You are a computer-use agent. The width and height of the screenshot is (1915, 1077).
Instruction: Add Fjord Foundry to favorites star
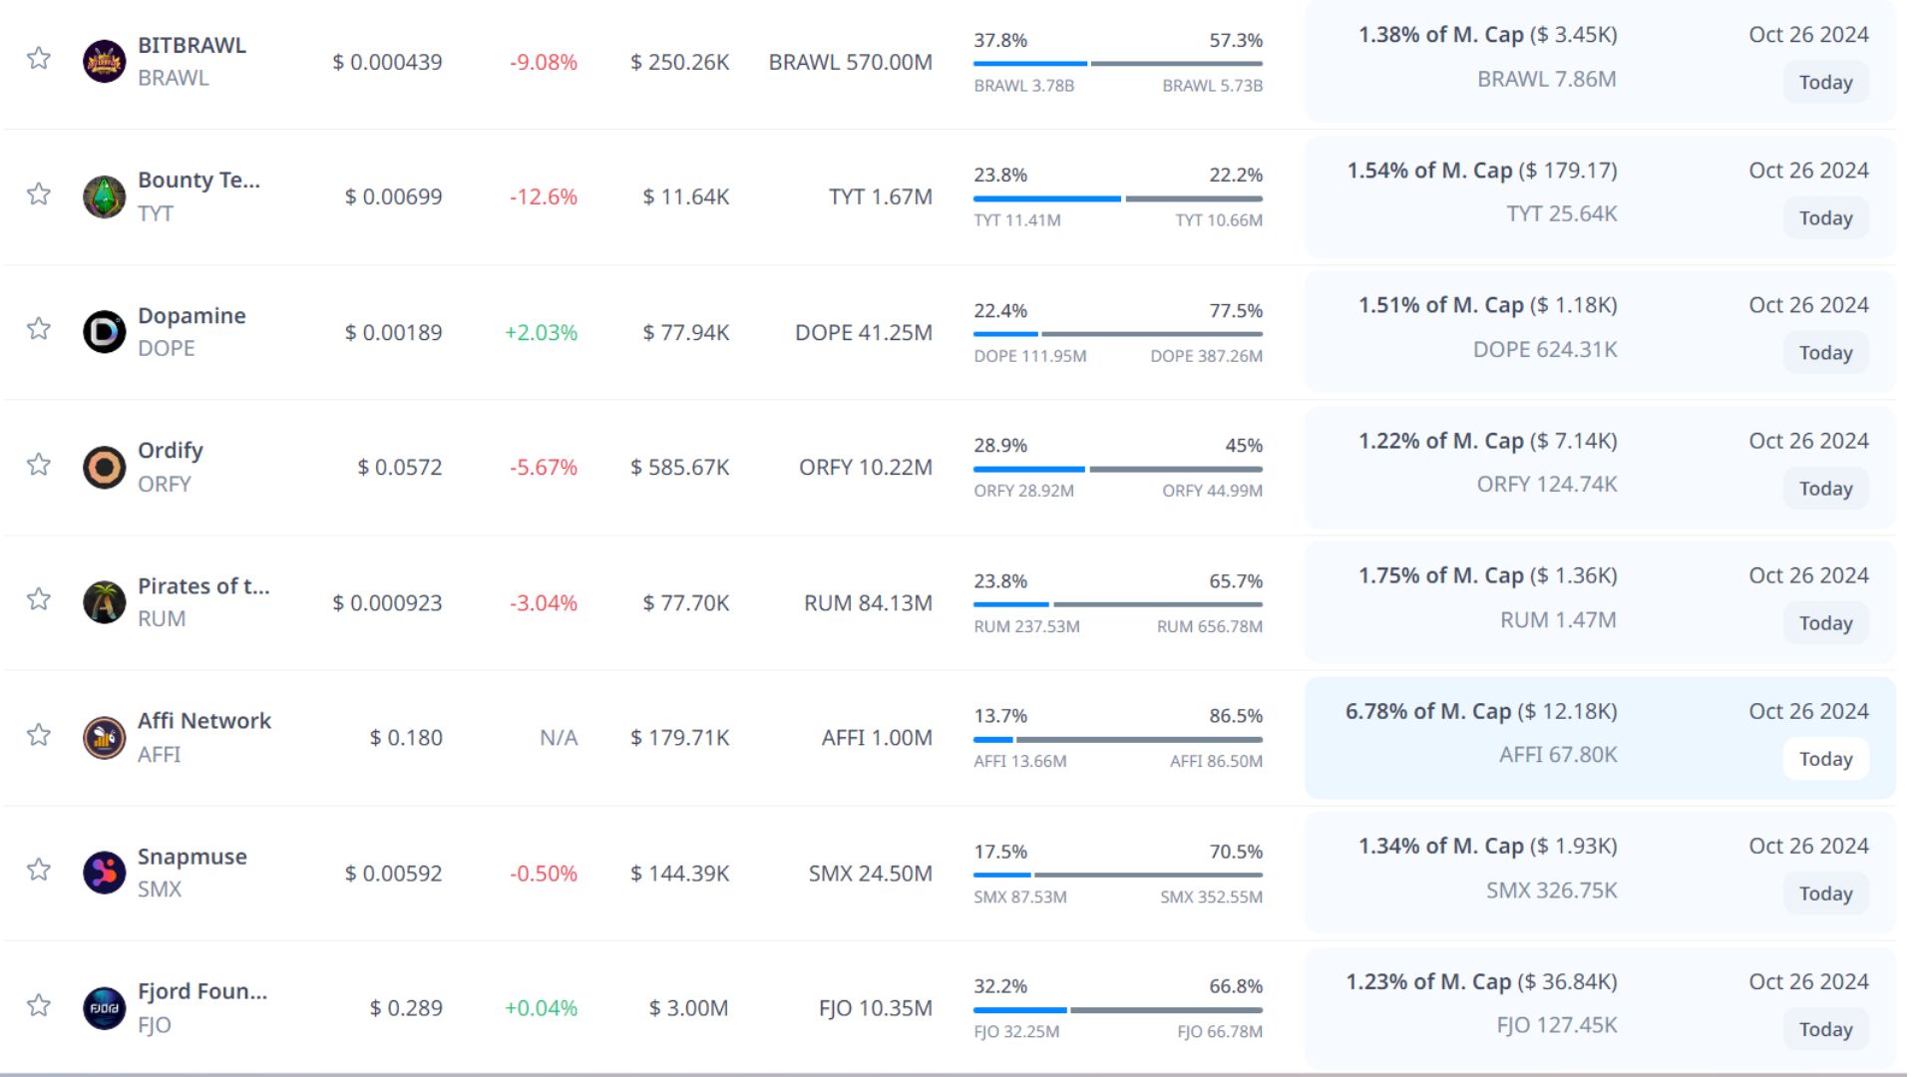click(x=39, y=1005)
